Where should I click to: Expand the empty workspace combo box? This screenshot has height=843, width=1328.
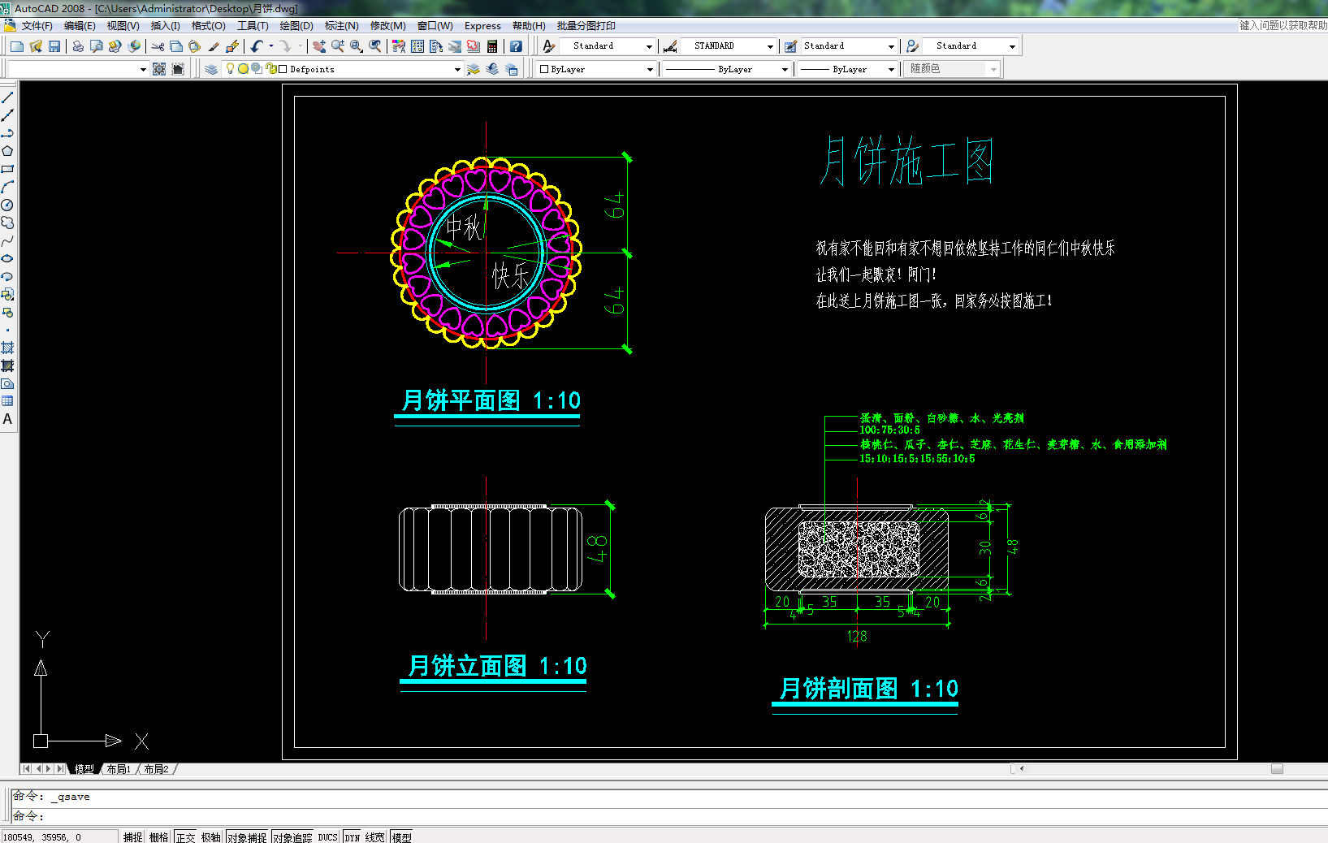(143, 70)
